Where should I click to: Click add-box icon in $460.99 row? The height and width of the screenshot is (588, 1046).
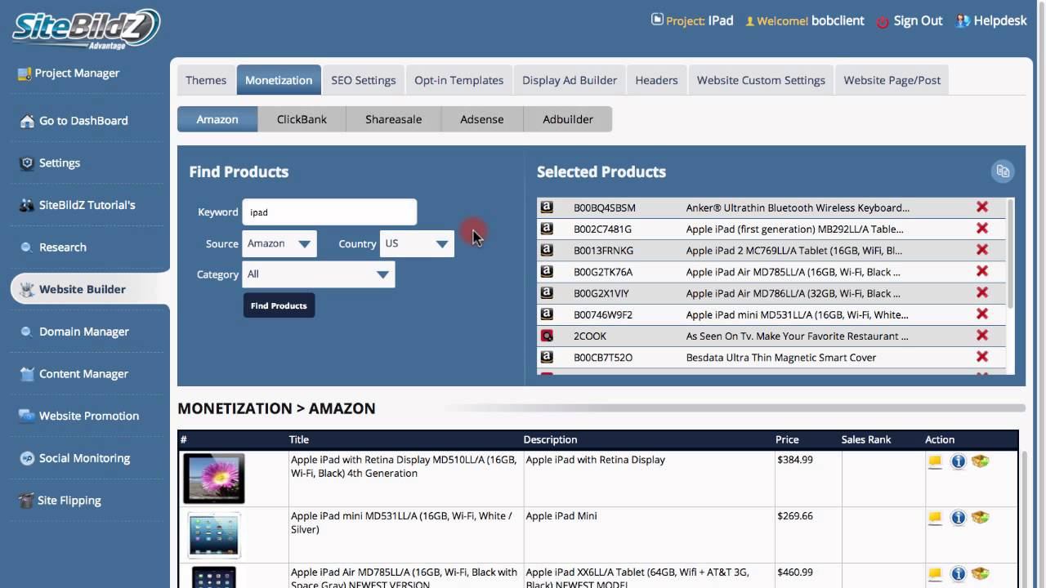(x=980, y=574)
